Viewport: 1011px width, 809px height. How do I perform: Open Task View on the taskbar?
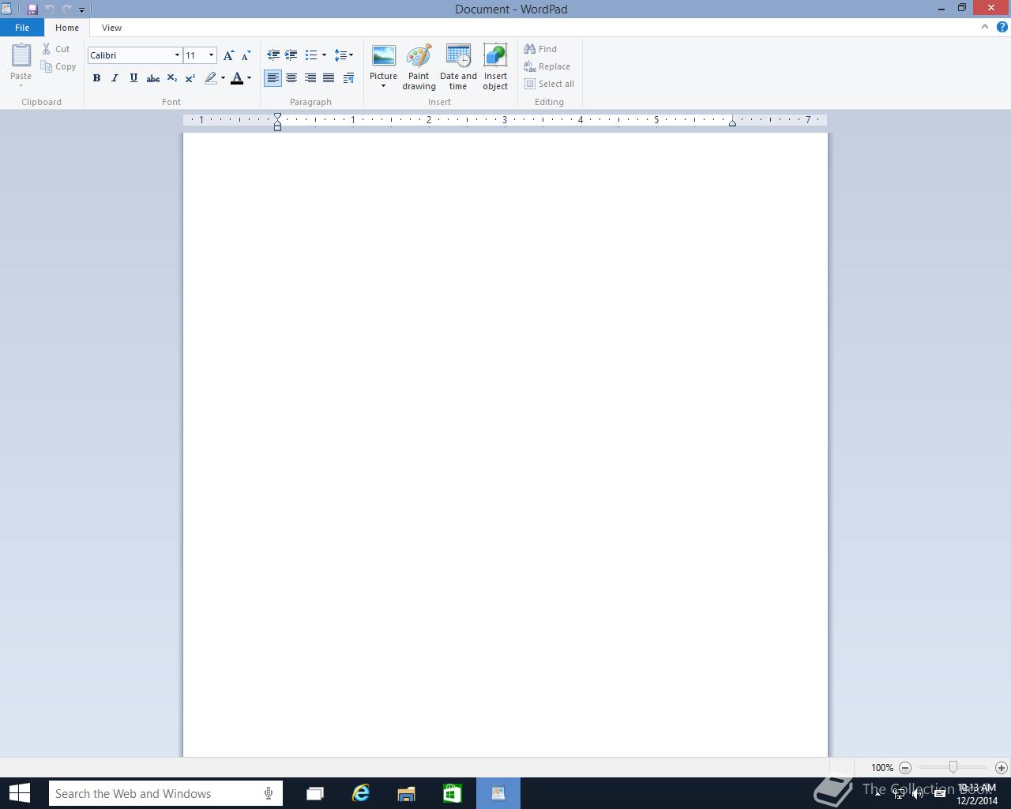314,793
